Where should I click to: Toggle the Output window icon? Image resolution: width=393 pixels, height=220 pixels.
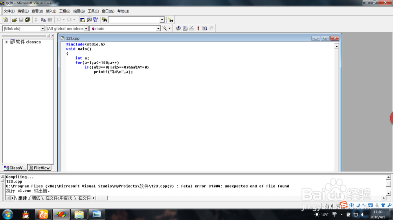click(89, 20)
